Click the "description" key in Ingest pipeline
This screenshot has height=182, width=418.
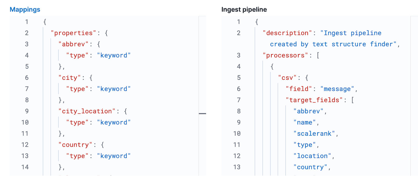coord(287,33)
